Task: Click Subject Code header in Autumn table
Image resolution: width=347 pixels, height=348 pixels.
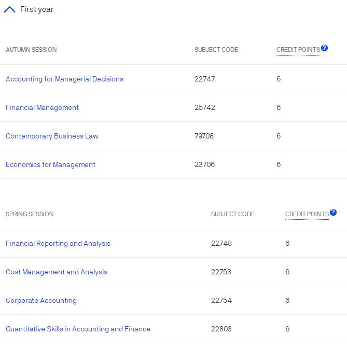Action: point(216,49)
